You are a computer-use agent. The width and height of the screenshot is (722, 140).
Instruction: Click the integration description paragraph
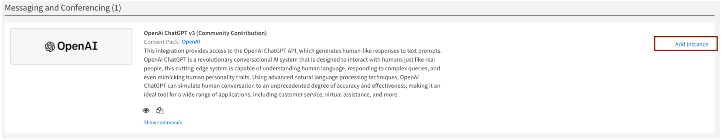point(293,72)
